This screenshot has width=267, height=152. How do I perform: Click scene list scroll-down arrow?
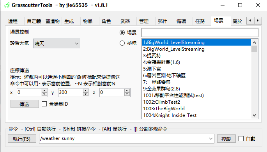[x=255, y=115]
